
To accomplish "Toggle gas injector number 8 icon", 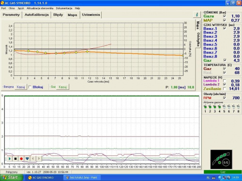I will [238, 107].
